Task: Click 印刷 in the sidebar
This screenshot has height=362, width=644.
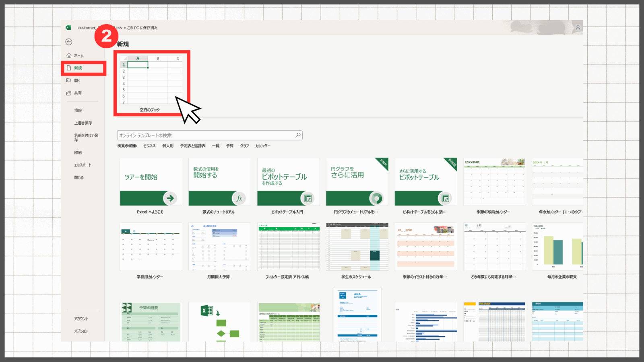Action: click(x=78, y=152)
